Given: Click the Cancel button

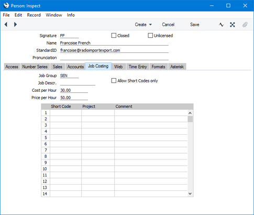Looking at the screenshot, I should 168,25.
